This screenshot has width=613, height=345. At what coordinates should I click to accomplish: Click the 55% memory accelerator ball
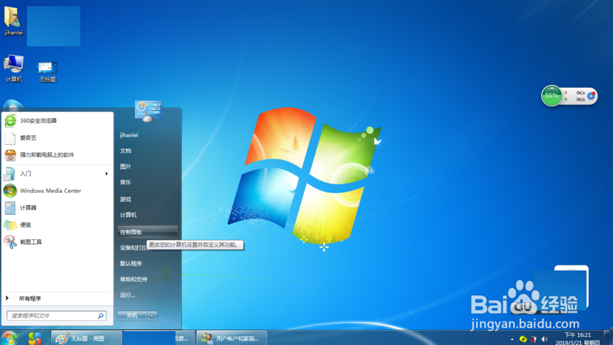tap(552, 96)
